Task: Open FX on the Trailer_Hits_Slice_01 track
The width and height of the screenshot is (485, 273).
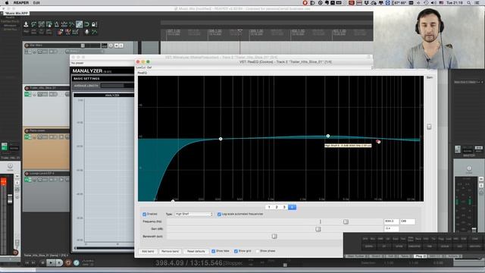Action: 27,94
